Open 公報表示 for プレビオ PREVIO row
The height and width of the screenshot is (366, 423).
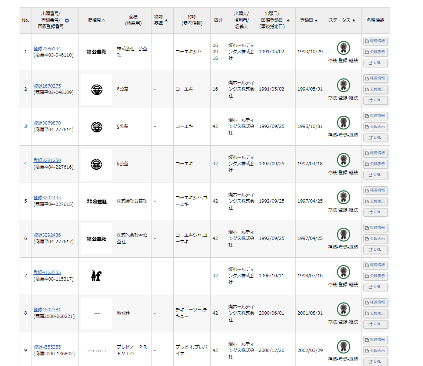375,350
